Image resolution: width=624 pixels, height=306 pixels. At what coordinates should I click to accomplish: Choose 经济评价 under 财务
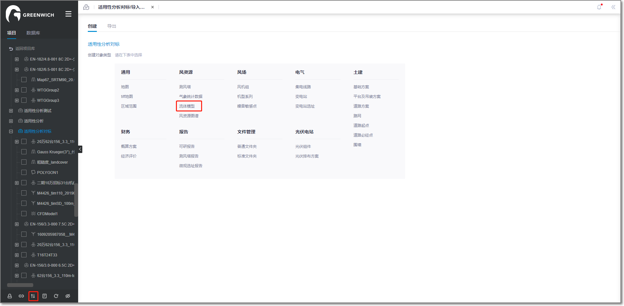[129, 156]
